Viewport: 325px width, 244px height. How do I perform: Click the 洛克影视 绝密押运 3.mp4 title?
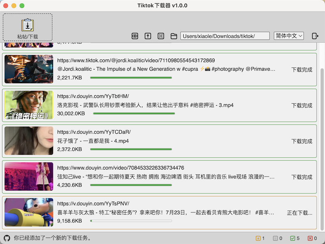(x=145, y=105)
